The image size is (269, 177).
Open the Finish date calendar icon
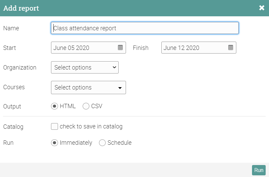tap(231, 48)
